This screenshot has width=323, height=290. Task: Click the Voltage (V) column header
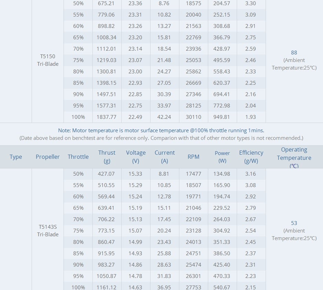tap(135, 157)
